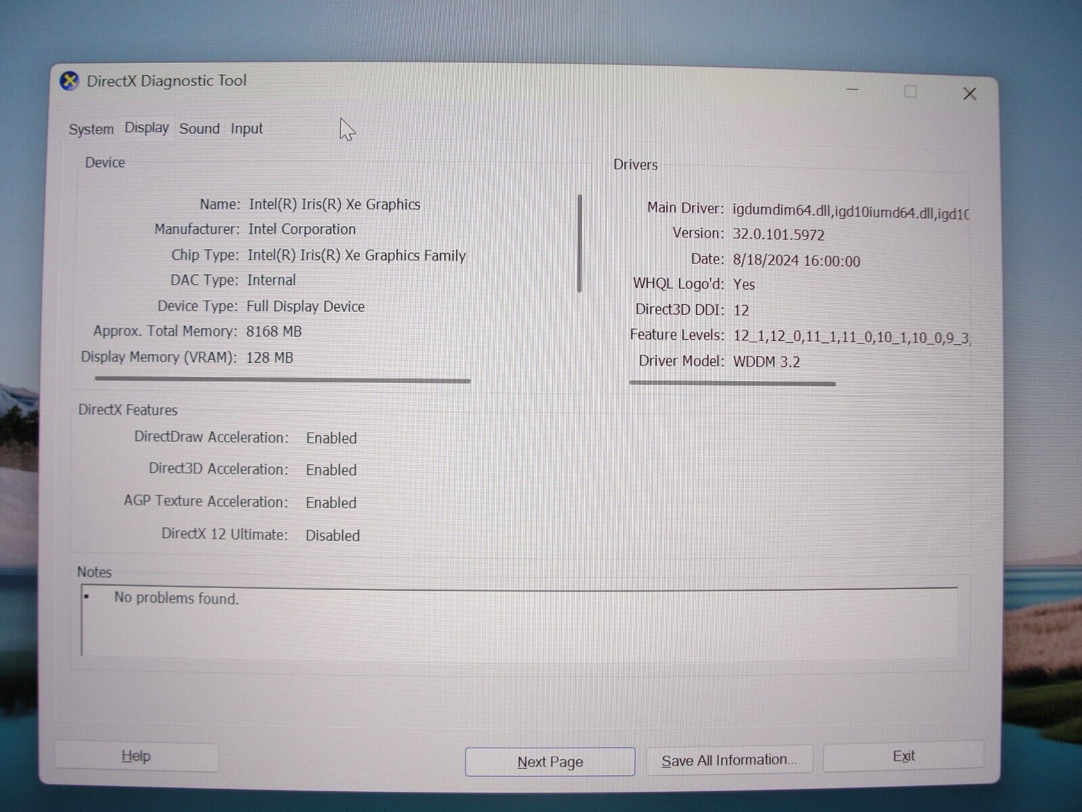This screenshot has width=1082, height=812.
Task: Click the Next Page button
Action: point(550,762)
